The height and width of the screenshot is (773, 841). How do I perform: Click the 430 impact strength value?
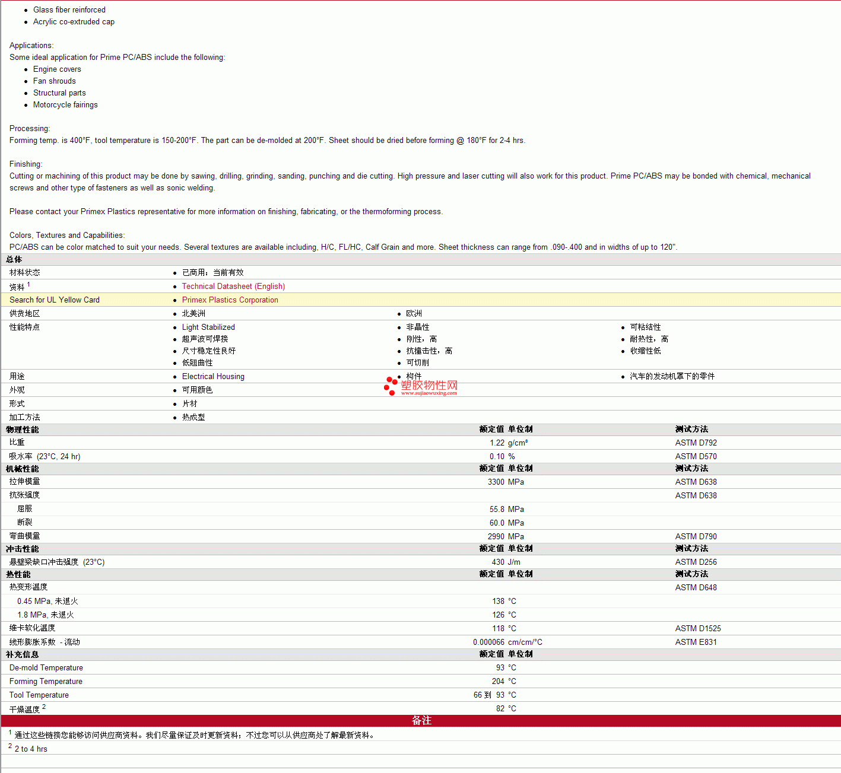498,562
